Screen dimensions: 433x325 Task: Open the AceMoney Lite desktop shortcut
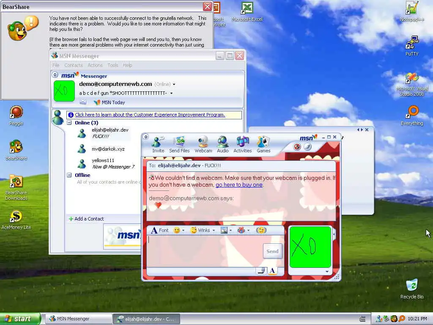(x=16, y=220)
